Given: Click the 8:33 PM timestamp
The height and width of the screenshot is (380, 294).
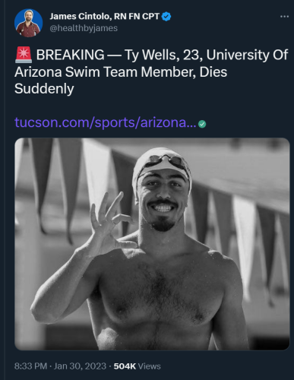Looking at the screenshot, I should (31, 366).
